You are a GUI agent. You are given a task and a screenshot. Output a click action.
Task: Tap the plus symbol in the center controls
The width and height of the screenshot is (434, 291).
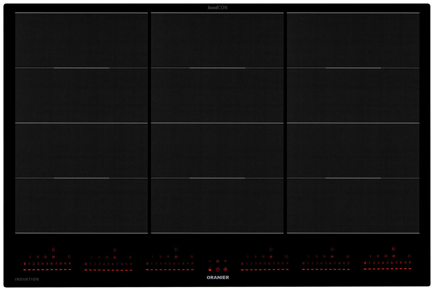point(225,261)
